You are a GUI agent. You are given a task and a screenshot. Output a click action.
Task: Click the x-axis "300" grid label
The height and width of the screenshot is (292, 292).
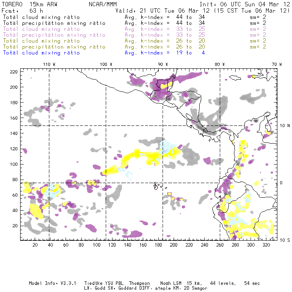coord(251,245)
